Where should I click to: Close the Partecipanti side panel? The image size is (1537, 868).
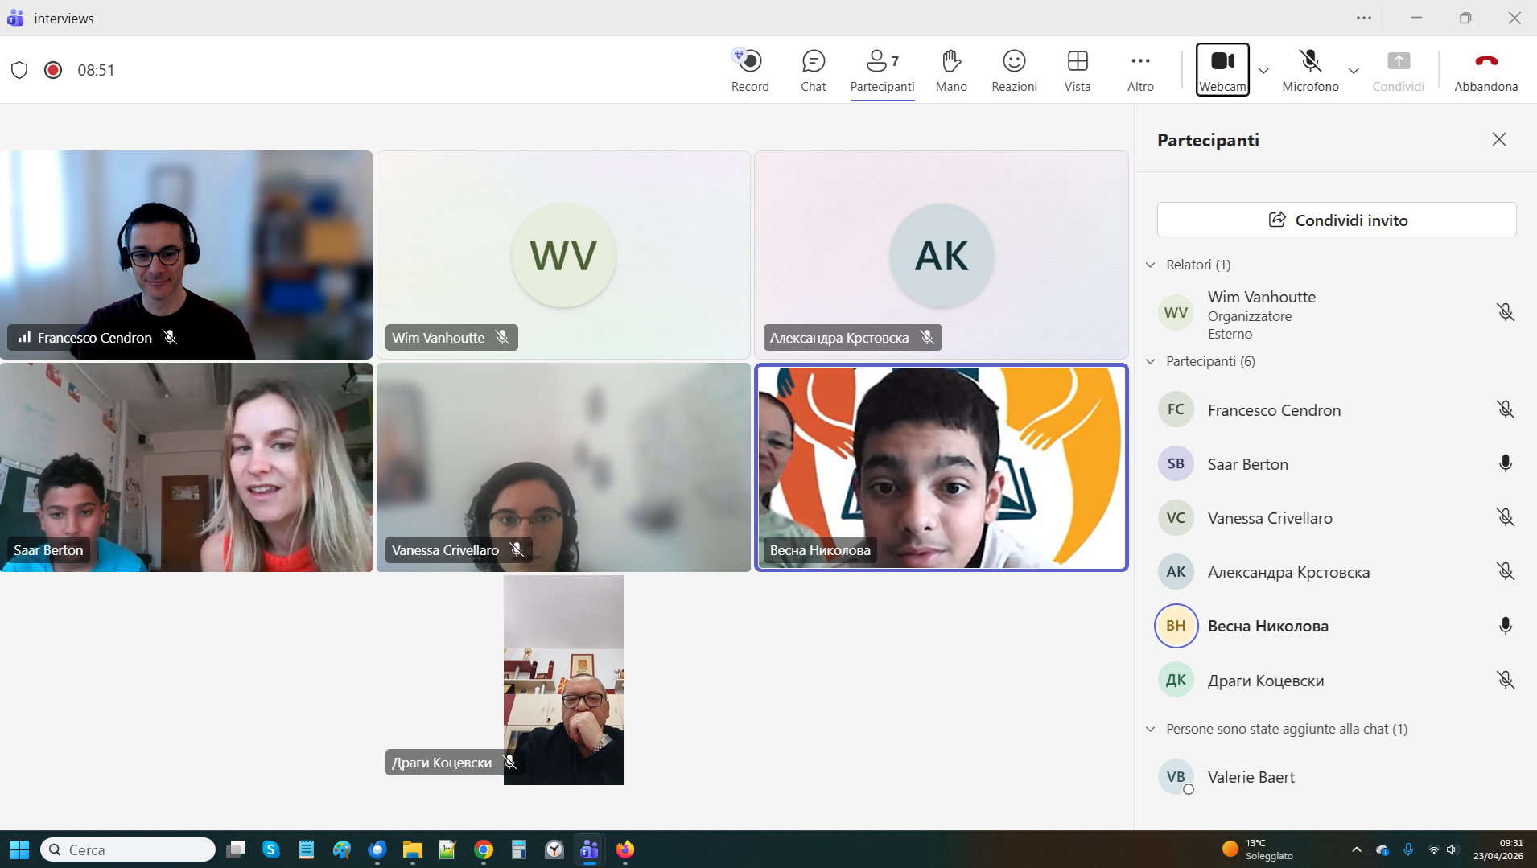[x=1499, y=139]
